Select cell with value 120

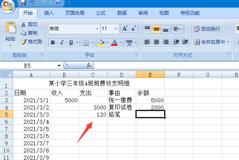[x=93, y=114]
